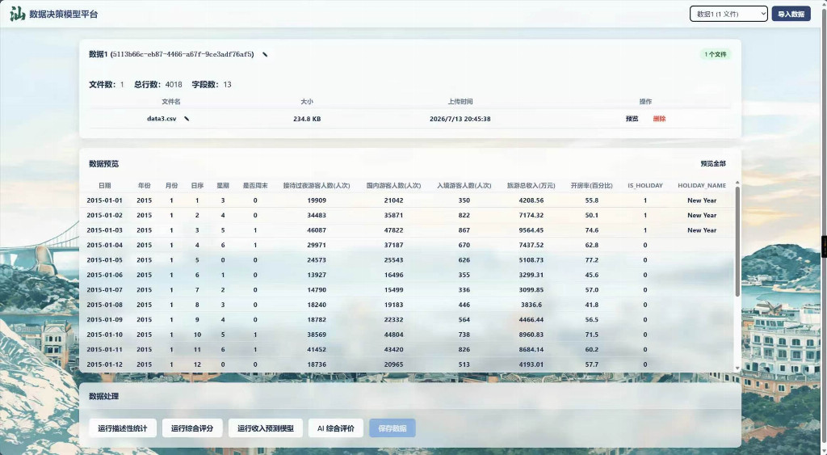The image size is (827, 455).
Task: Click the 数据处理 section heading
Action: coord(104,397)
